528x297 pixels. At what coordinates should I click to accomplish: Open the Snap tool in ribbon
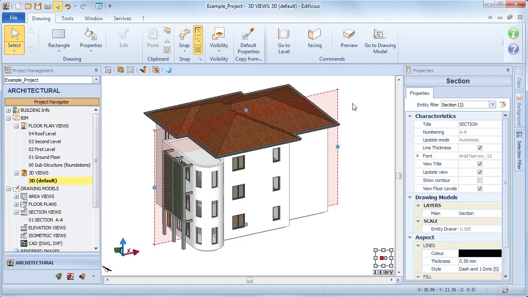tap(184, 40)
